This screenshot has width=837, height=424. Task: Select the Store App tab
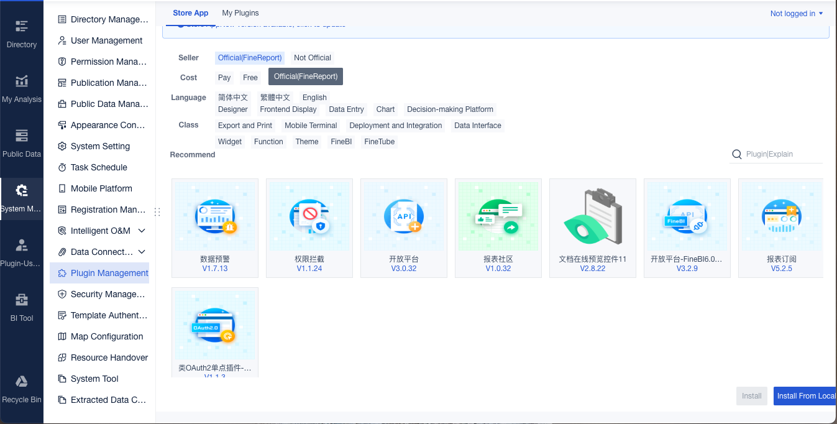pos(191,13)
